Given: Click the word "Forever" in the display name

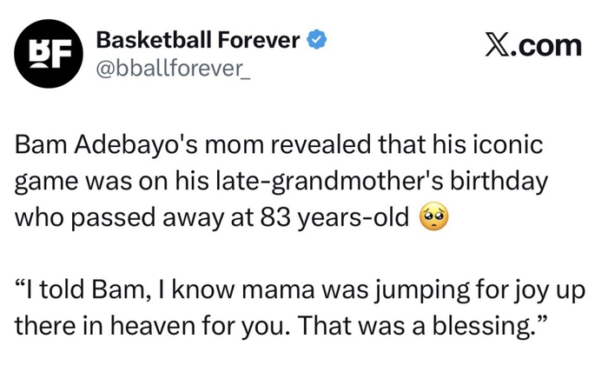Looking at the screenshot, I should tap(261, 39).
